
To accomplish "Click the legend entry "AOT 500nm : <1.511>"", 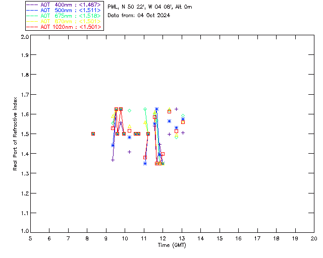I will tap(64, 10).
